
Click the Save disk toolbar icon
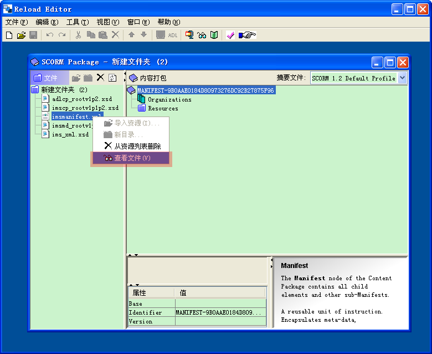pos(33,35)
